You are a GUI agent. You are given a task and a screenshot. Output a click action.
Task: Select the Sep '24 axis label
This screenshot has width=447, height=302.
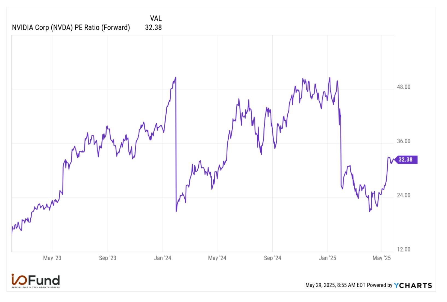tap(272, 258)
